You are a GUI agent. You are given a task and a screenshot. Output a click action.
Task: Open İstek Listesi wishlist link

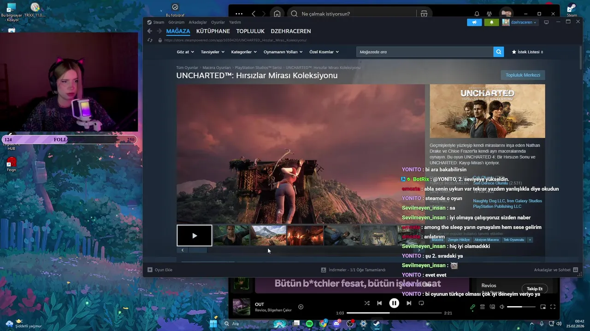pyautogui.click(x=527, y=52)
